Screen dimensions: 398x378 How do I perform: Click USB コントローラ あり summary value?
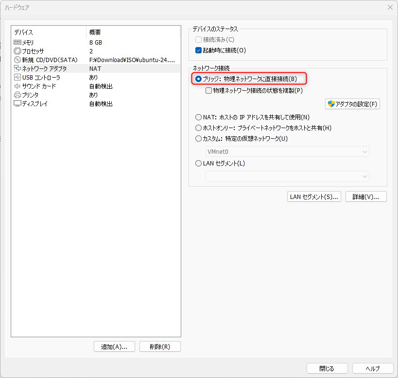pos(93,77)
